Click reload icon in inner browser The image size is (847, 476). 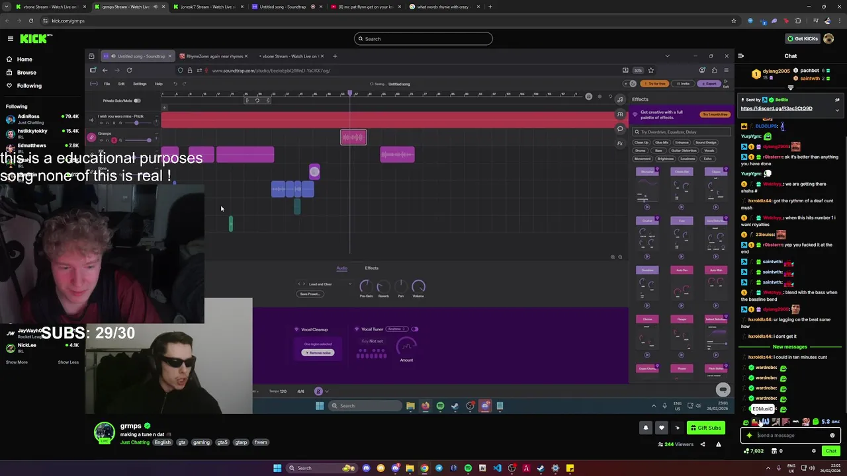[x=129, y=70]
